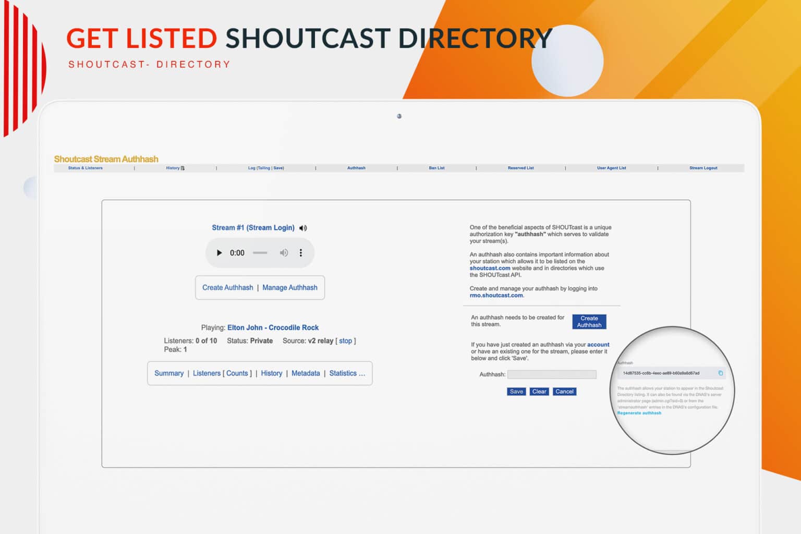This screenshot has width=801, height=534.
Task: Open the User Agent List
Action: (x=611, y=168)
